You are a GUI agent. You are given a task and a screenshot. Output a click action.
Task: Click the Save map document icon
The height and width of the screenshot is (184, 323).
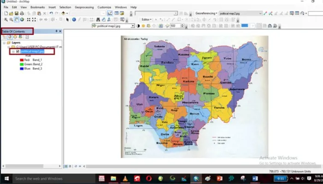(17, 13)
